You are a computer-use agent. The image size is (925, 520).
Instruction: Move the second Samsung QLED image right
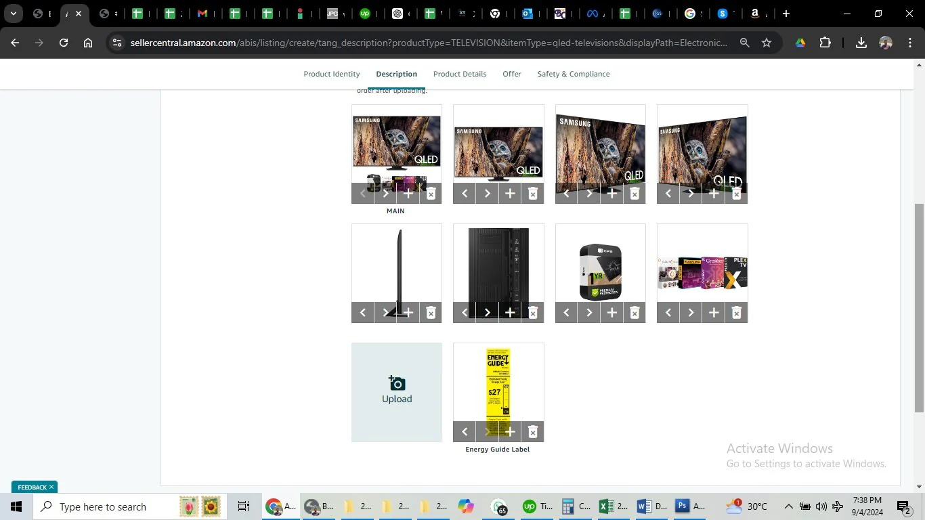488,194
